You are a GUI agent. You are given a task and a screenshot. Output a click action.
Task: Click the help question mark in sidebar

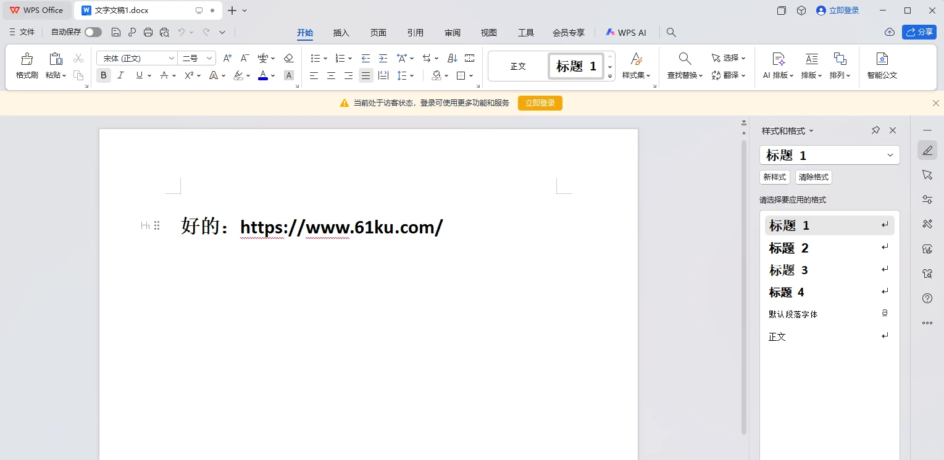coord(927,298)
